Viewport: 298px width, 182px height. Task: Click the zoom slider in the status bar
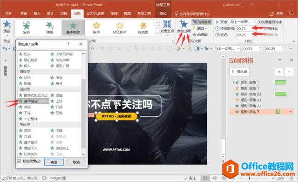tap(257, 178)
